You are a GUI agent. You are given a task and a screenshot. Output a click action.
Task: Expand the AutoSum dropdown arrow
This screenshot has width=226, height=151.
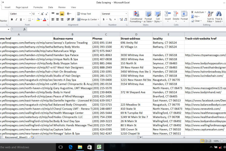tap(205, 12)
